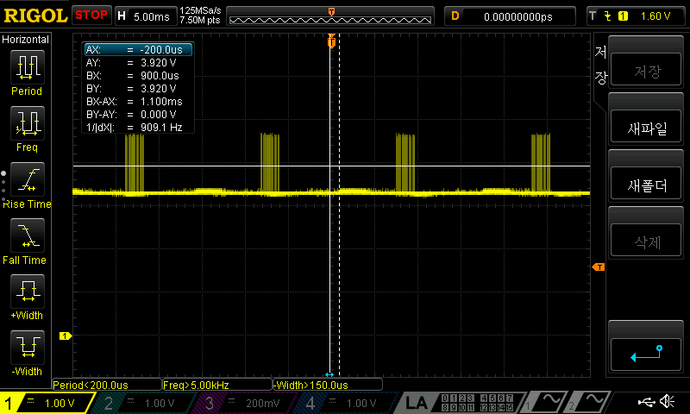This screenshot has height=414, width=690.
Task: Click the 삭제 delete button
Action: 646,241
